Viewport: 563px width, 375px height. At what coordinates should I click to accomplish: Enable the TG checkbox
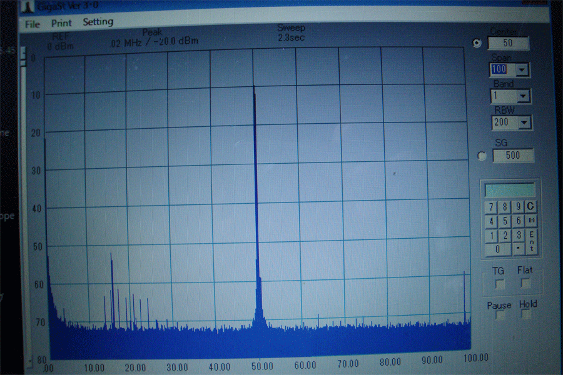500,284
